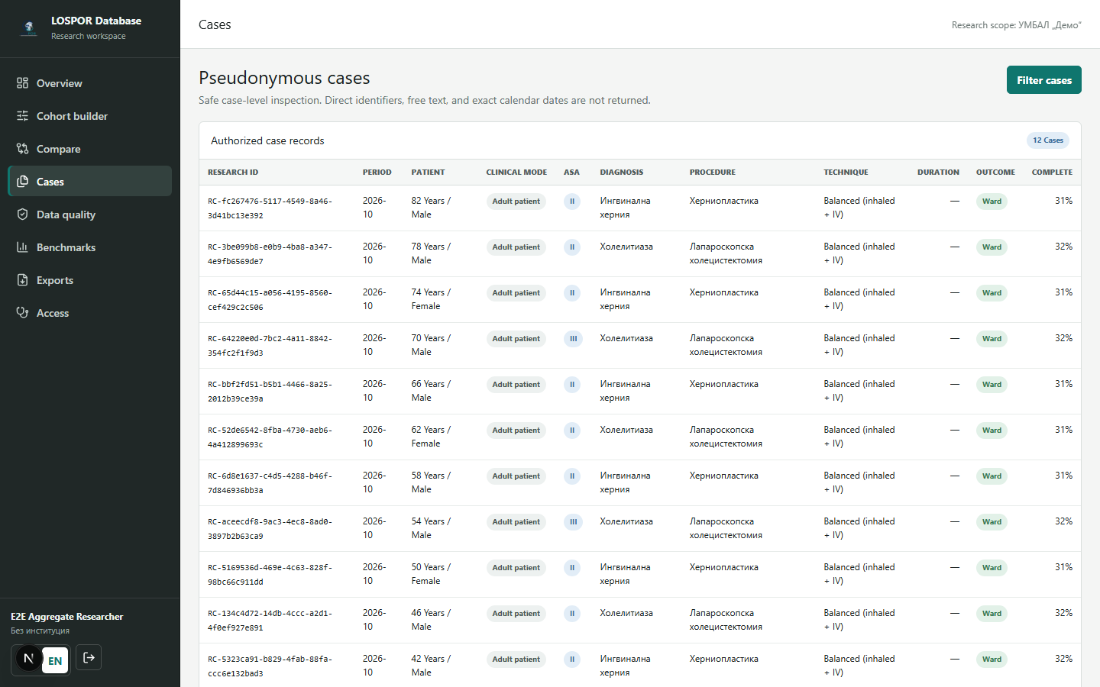Click the 12 Cases count badge
The height and width of the screenshot is (687, 1100).
(x=1047, y=140)
